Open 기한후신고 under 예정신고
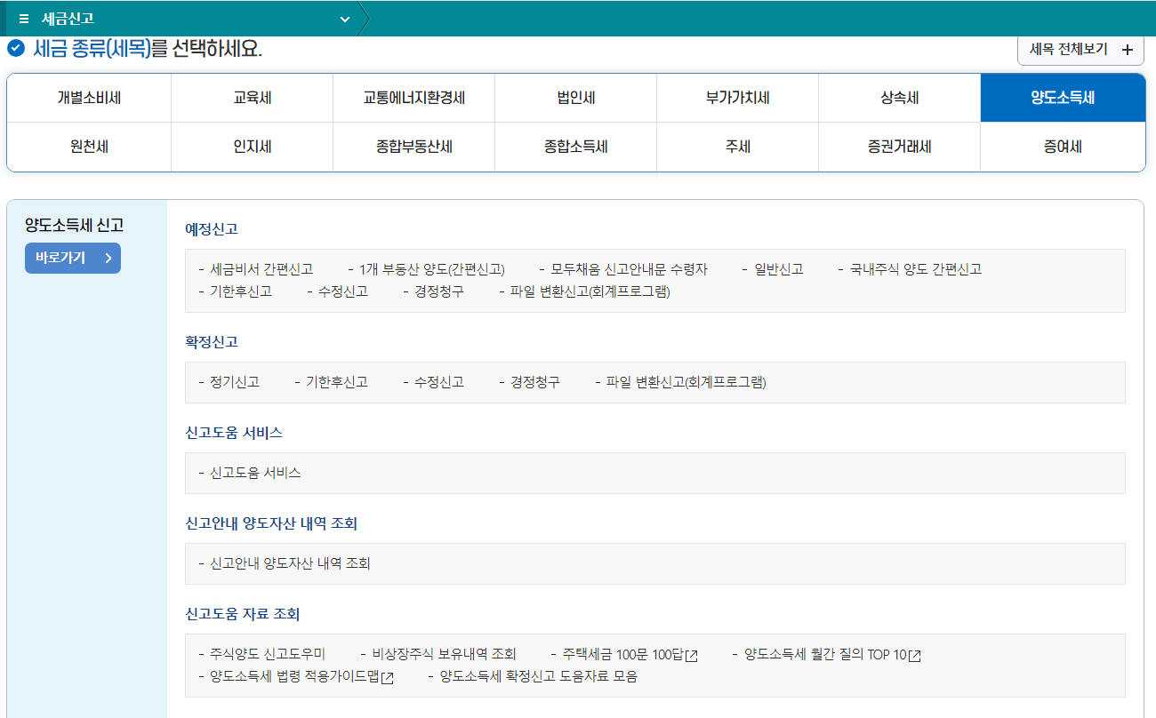 click(241, 291)
